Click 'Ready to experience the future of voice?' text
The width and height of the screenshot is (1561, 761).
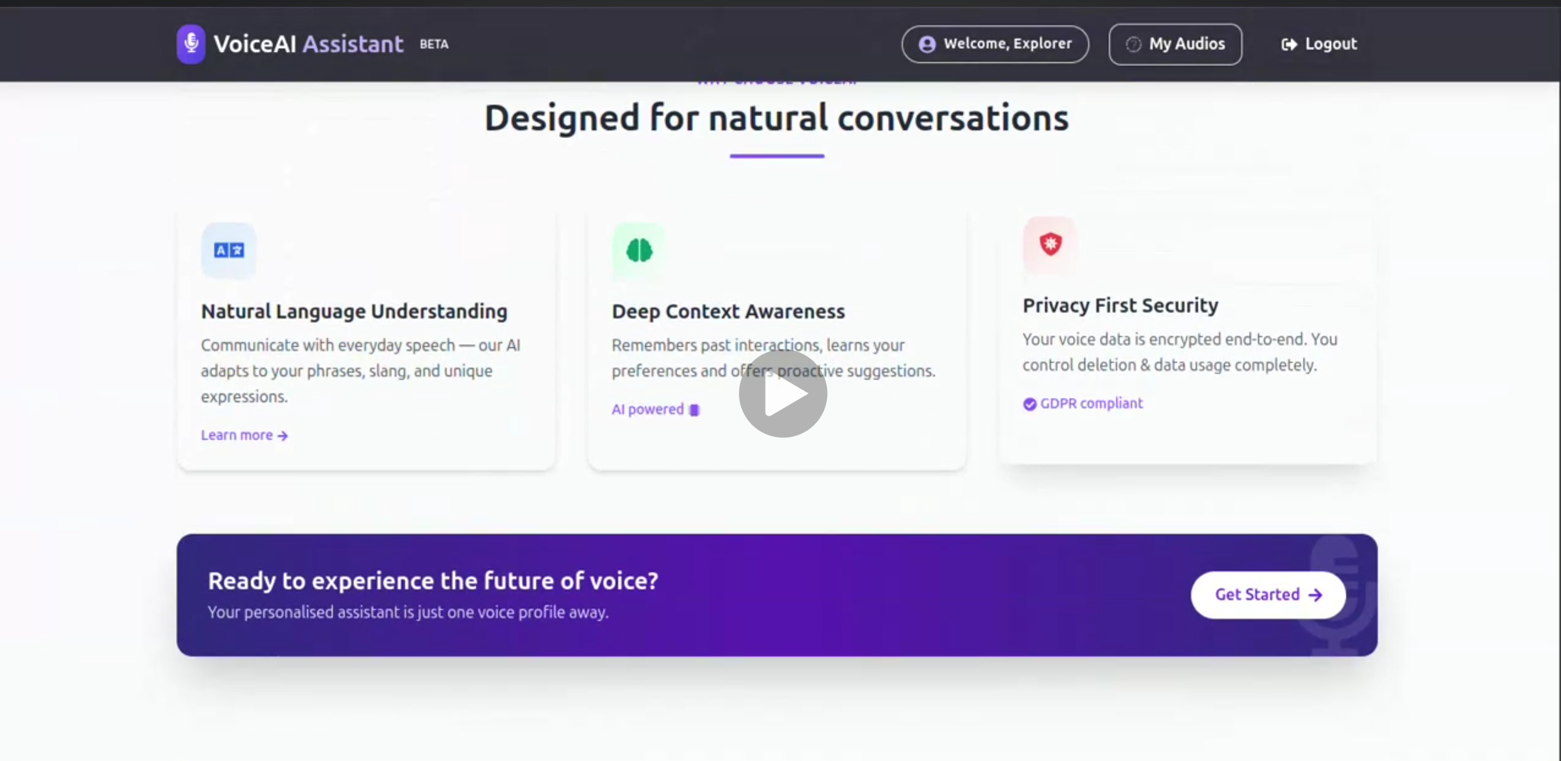click(433, 580)
